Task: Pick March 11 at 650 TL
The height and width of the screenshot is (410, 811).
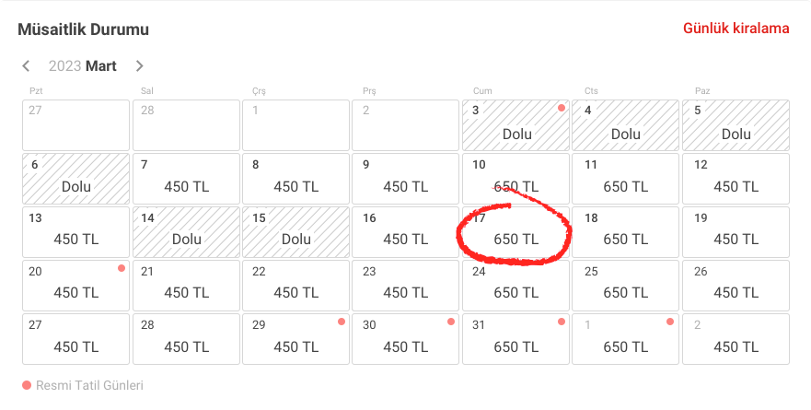Action: pos(625,179)
